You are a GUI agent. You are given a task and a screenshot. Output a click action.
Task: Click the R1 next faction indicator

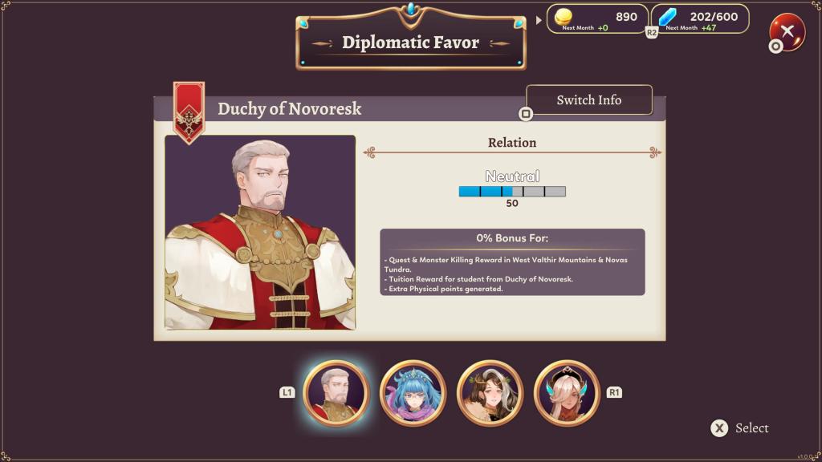point(614,392)
